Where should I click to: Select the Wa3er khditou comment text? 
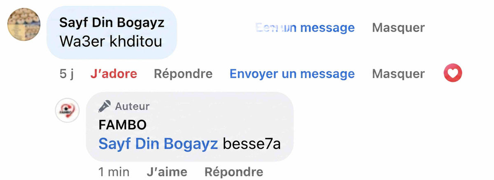[x=111, y=42]
